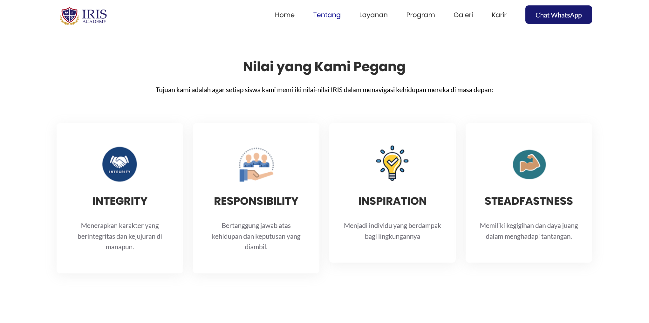The width and height of the screenshot is (649, 323).
Task: Click the STEADFASTNESS card title
Action: 529,201
